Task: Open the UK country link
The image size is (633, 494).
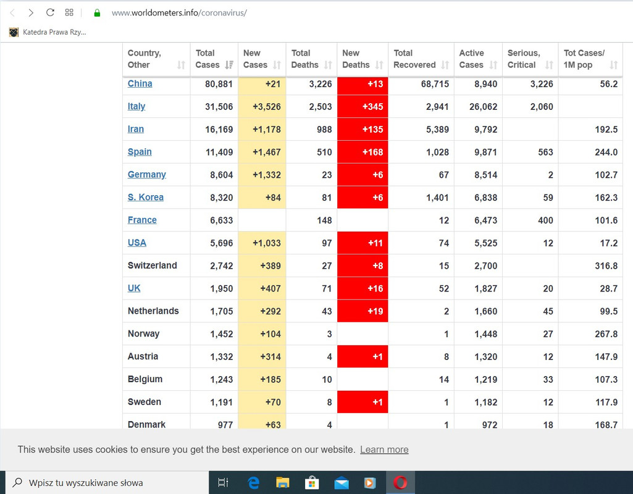Action: pos(134,288)
